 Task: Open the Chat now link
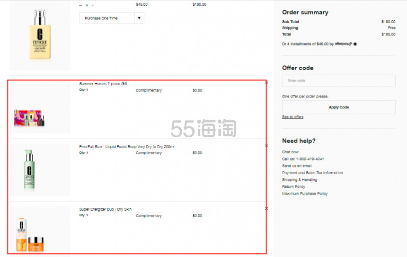coord(290,152)
